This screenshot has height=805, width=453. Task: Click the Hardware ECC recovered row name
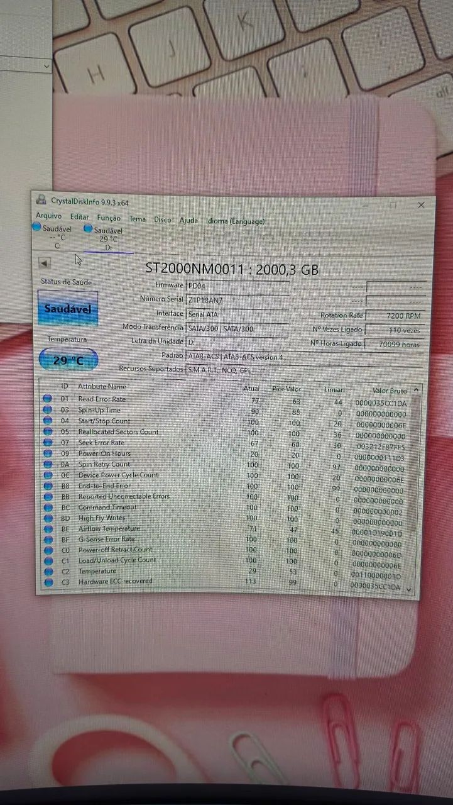[x=115, y=582]
